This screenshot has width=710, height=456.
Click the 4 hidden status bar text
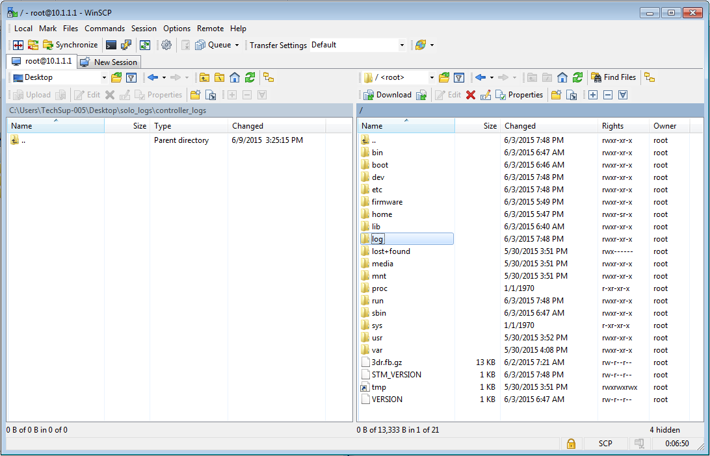[664, 430]
